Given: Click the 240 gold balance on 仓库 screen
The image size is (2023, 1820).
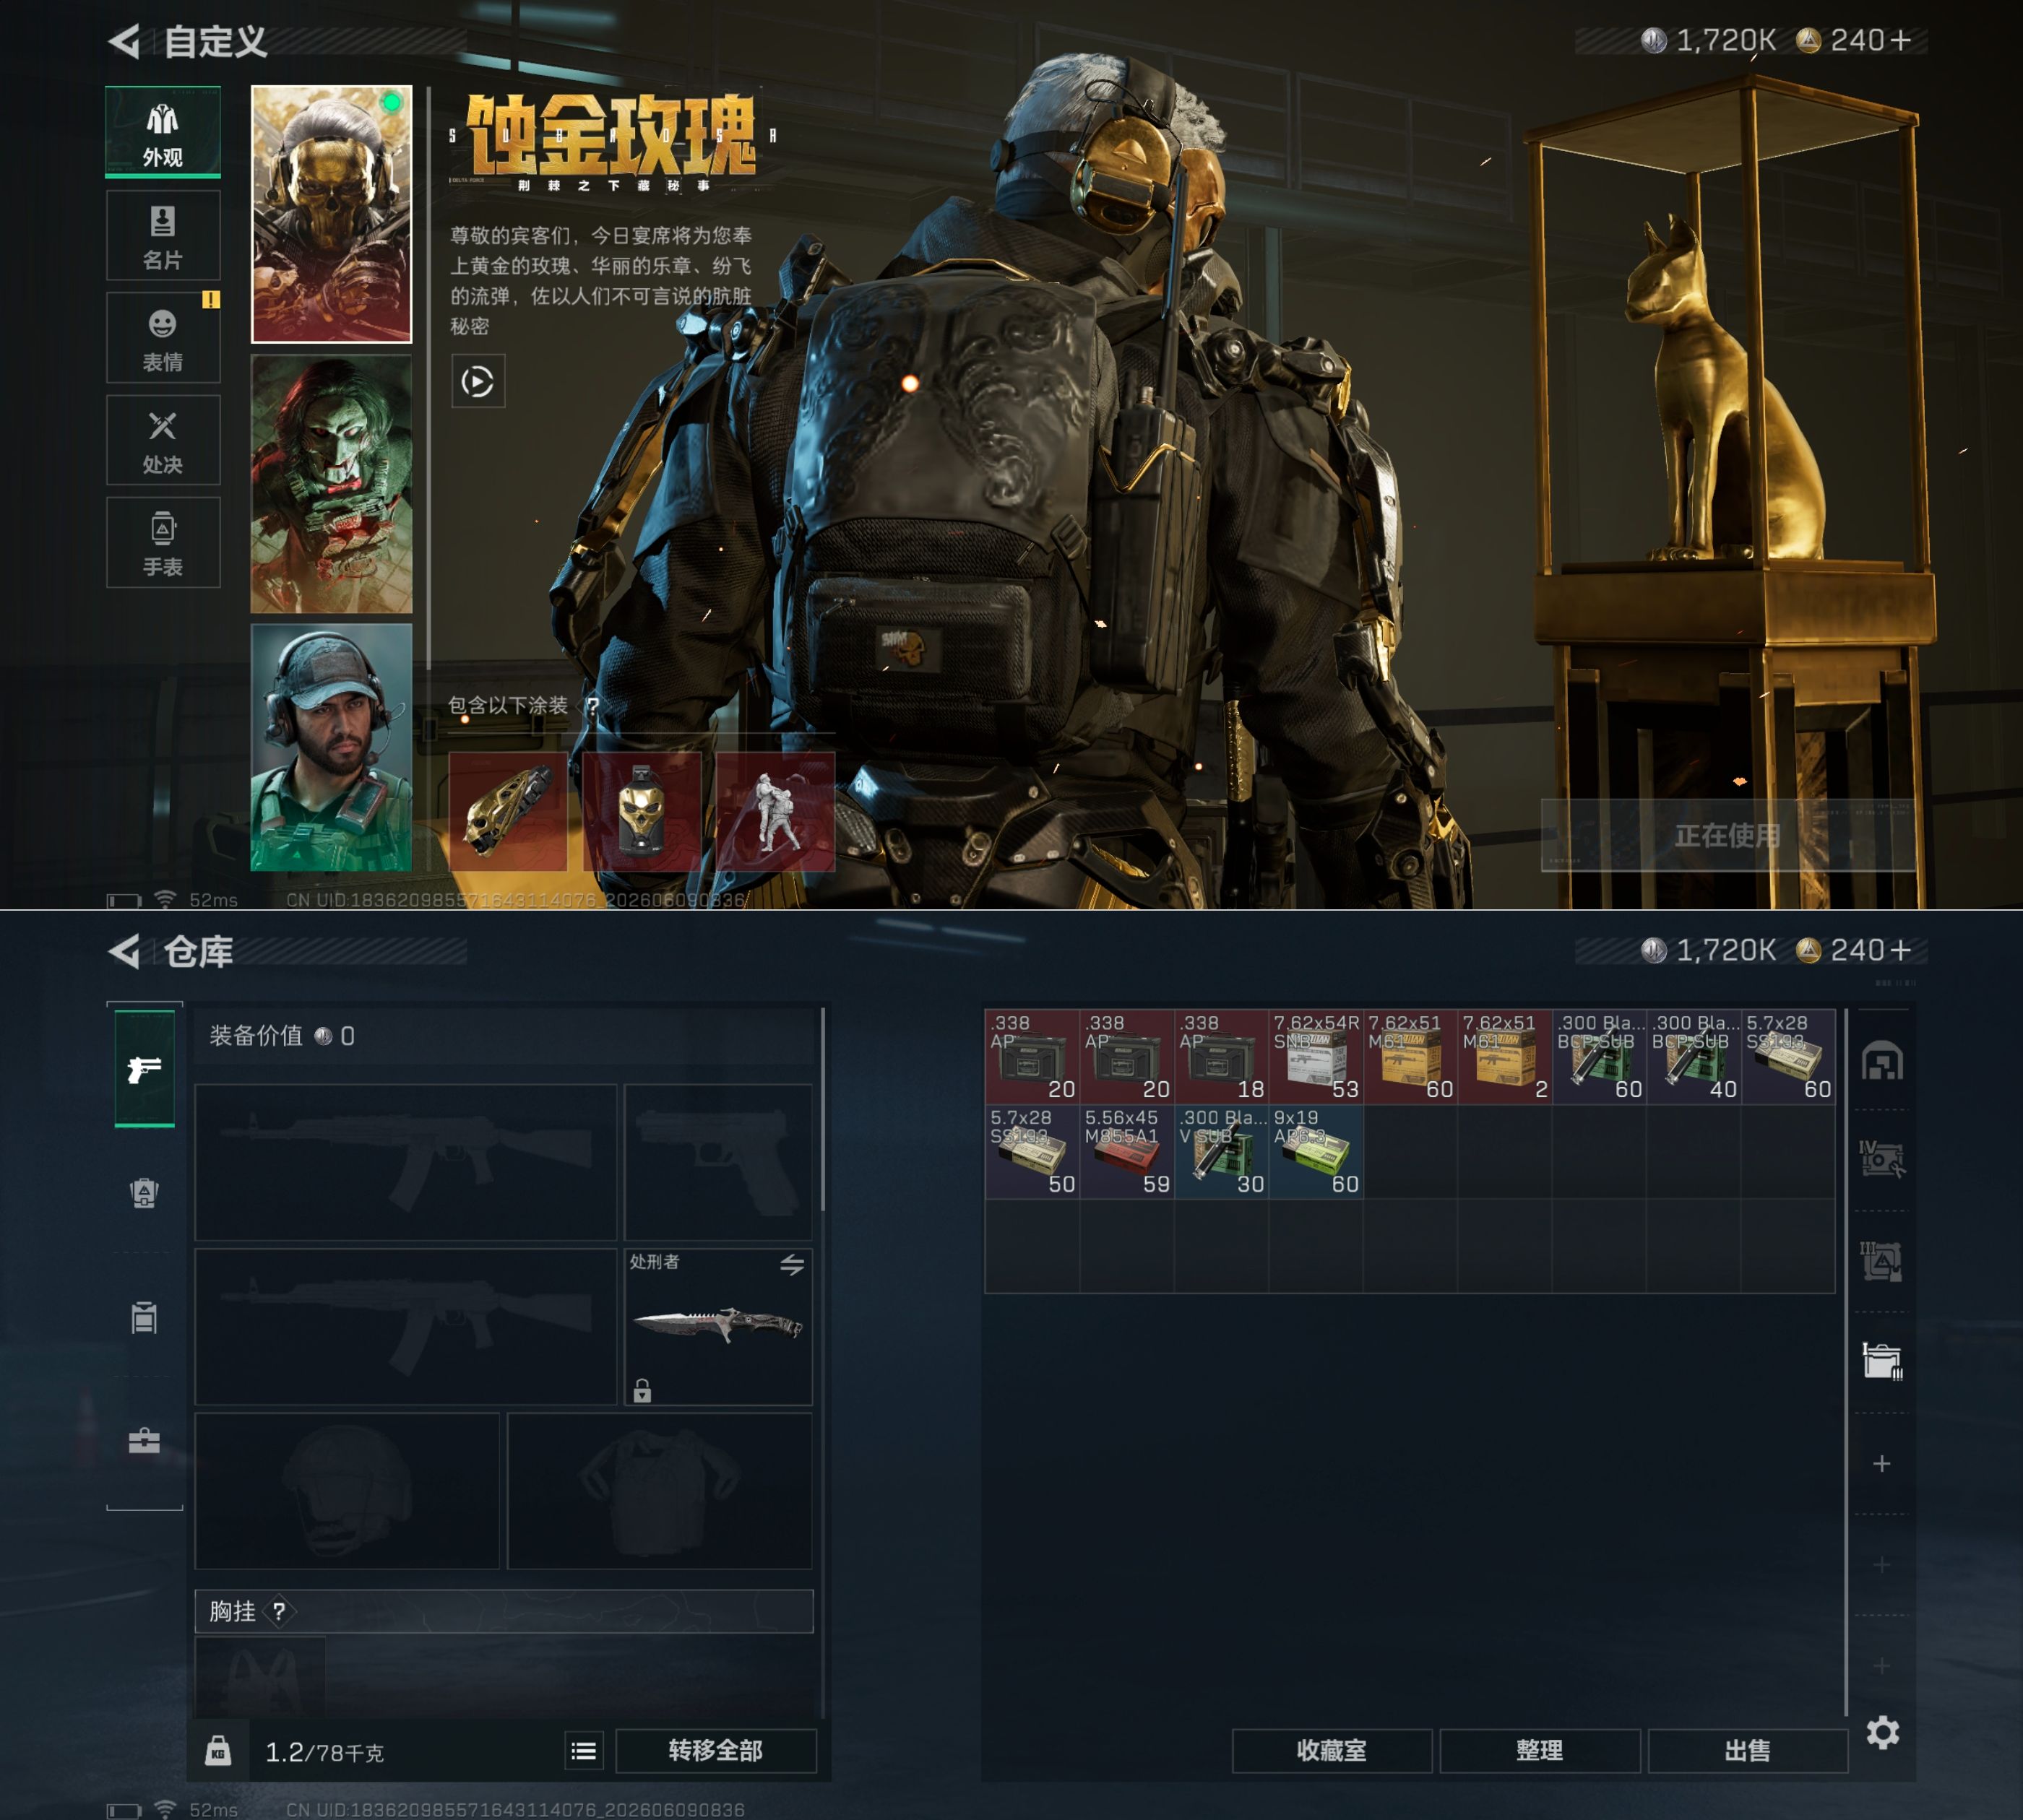Looking at the screenshot, I should 1841,950.
